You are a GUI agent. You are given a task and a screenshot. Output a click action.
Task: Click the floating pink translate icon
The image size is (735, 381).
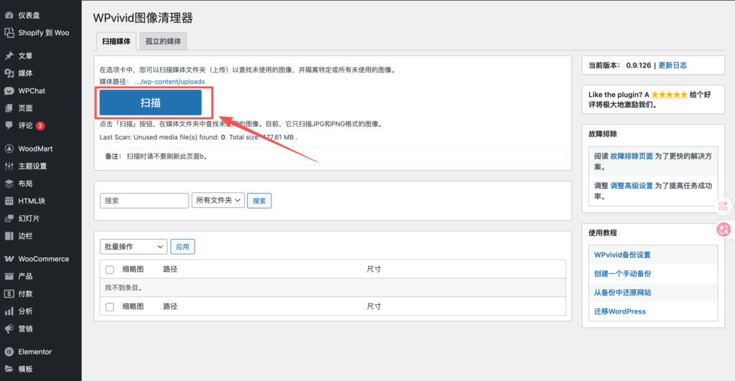pos(724,229)
